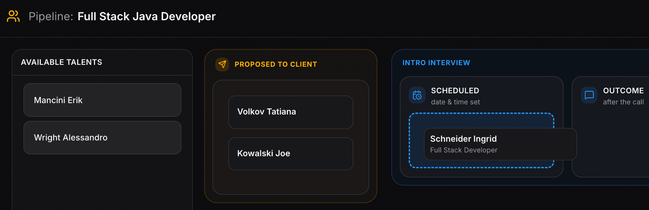Click the Scheduled calendar clock icon
649x210 pixels.
click(x=417, y=95)
